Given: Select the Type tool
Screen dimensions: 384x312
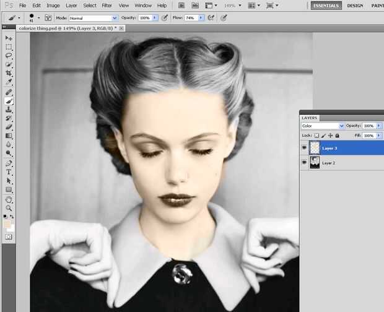Looking at the screenshot, I should click(x=9, y=172).
